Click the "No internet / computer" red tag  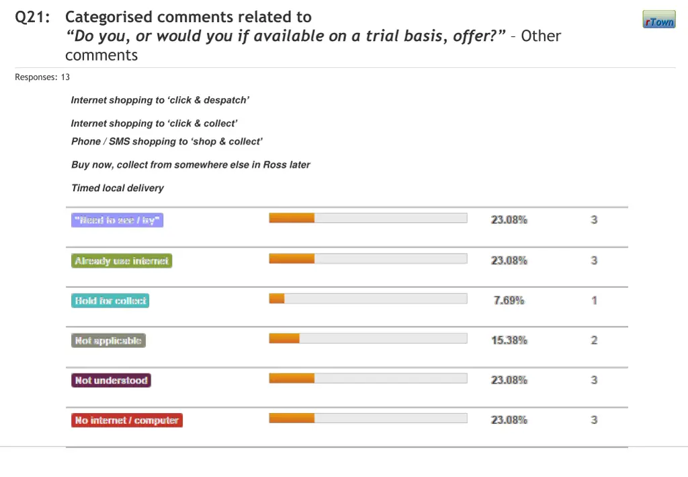127,420
